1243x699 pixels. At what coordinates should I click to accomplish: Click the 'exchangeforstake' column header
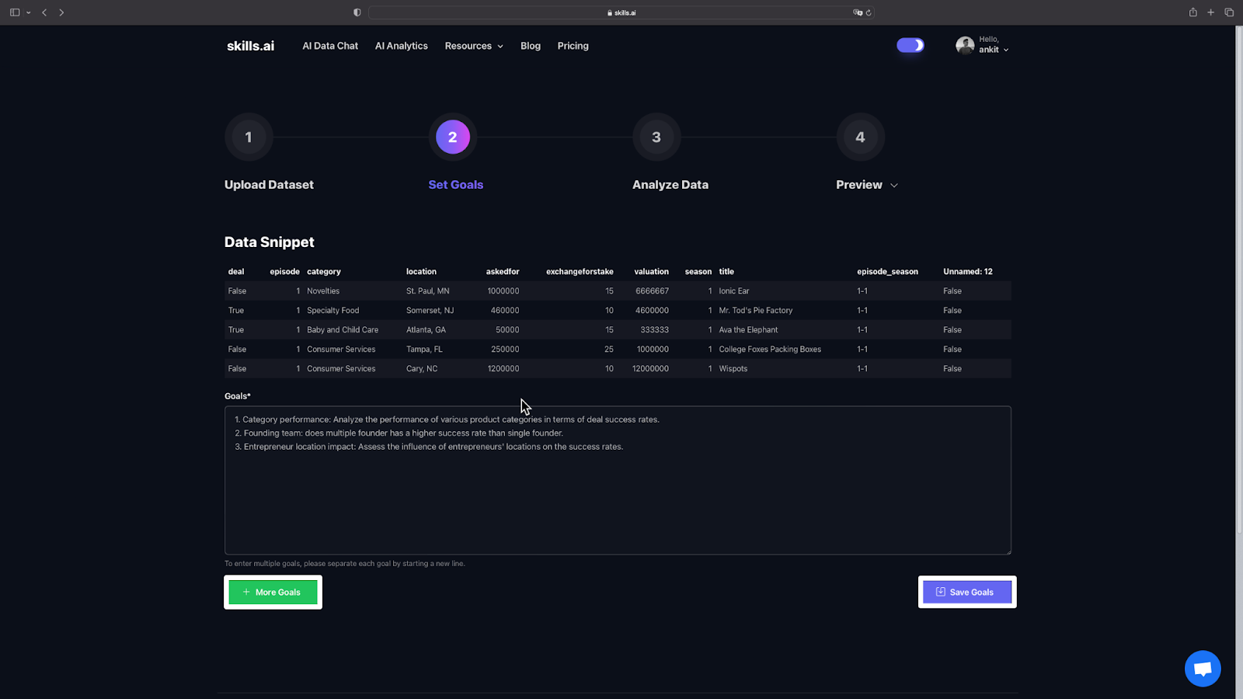pos(580,272)
